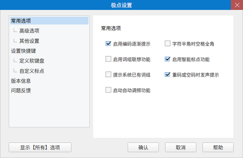Disable 启用智能标点功能 checkbox

pos(168,59)
